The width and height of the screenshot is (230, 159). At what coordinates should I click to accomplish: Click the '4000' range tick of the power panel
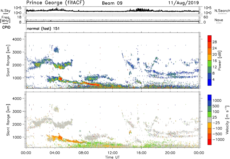click(x=17, y=39)
